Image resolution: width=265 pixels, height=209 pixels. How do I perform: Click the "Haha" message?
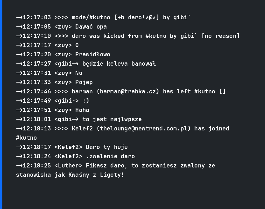82,110
